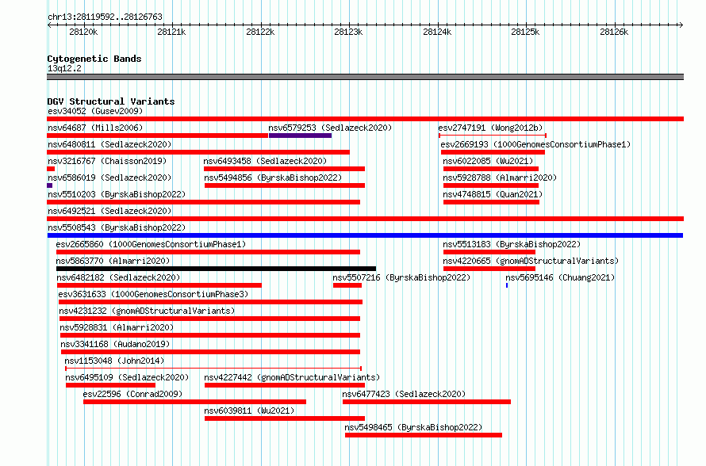Open nsv4220665 (gnomADStructuralVariants) label

531,261
